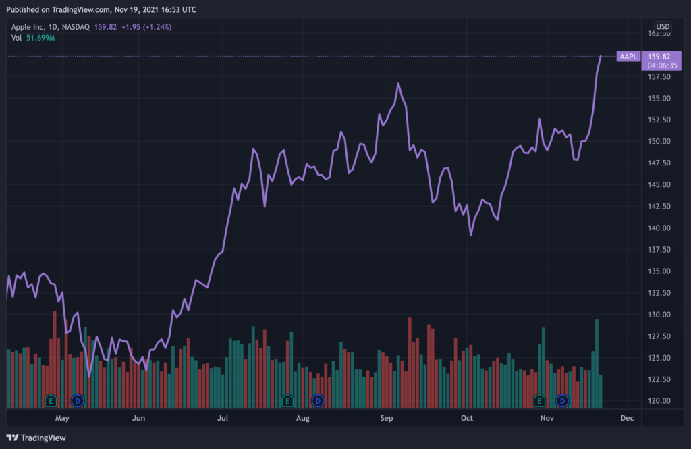Select the 140.00 price axis label
Viewport: 691px width, 449px height.
659,228
